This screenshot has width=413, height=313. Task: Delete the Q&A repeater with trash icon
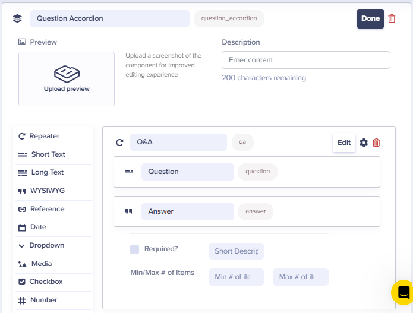click(x=376, y=143)
